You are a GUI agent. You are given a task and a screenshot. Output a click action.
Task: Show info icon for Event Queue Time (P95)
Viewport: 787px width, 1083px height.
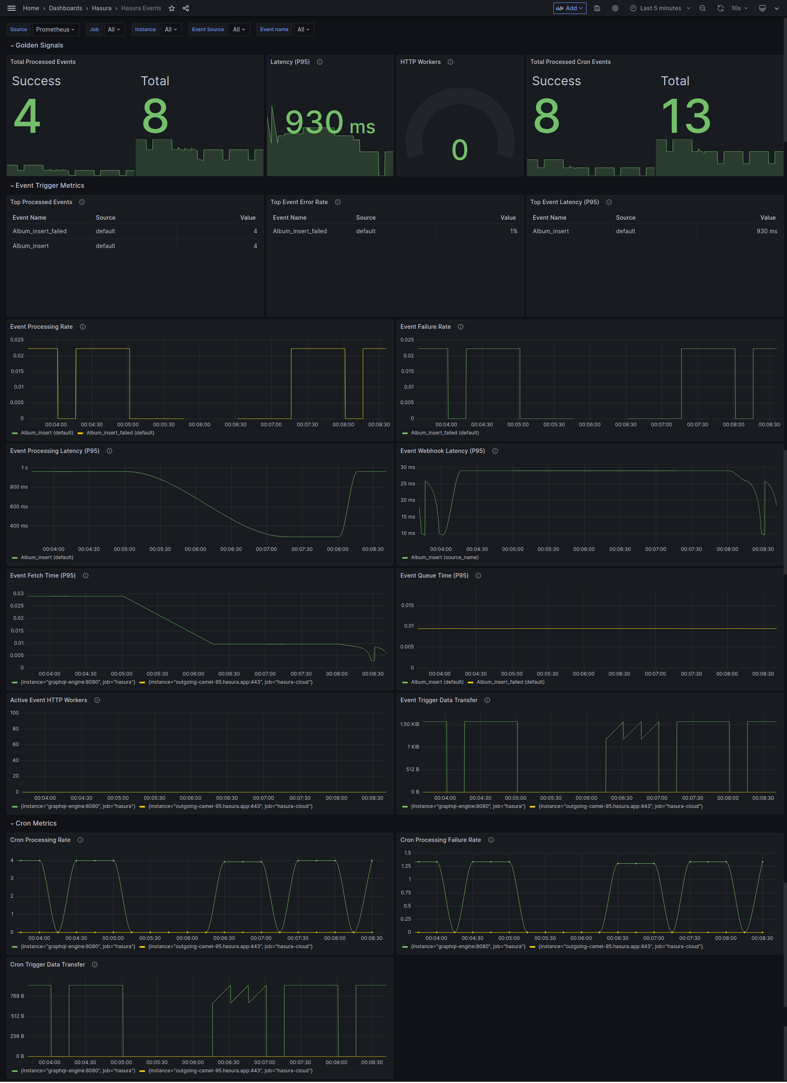(x=478, y=576)
